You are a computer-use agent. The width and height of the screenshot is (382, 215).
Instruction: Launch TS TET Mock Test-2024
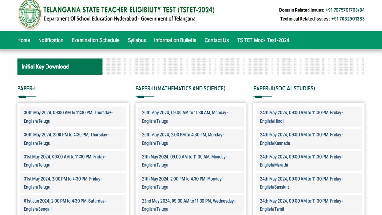click(263, 40)
